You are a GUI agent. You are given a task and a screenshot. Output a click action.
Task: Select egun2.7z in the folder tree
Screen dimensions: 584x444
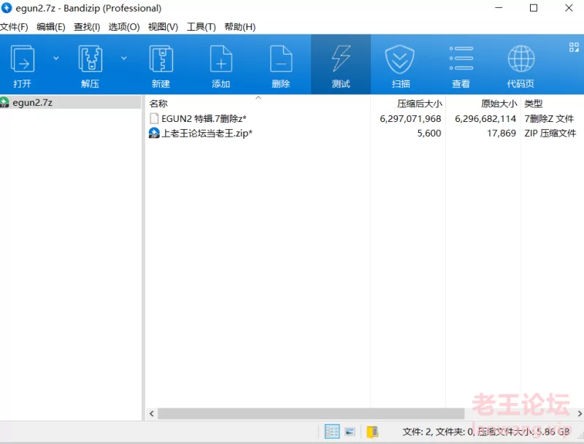click(x=32, y=102)
